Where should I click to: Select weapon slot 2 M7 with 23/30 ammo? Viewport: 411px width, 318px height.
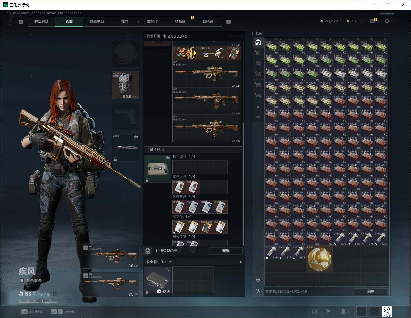point(111,284)
